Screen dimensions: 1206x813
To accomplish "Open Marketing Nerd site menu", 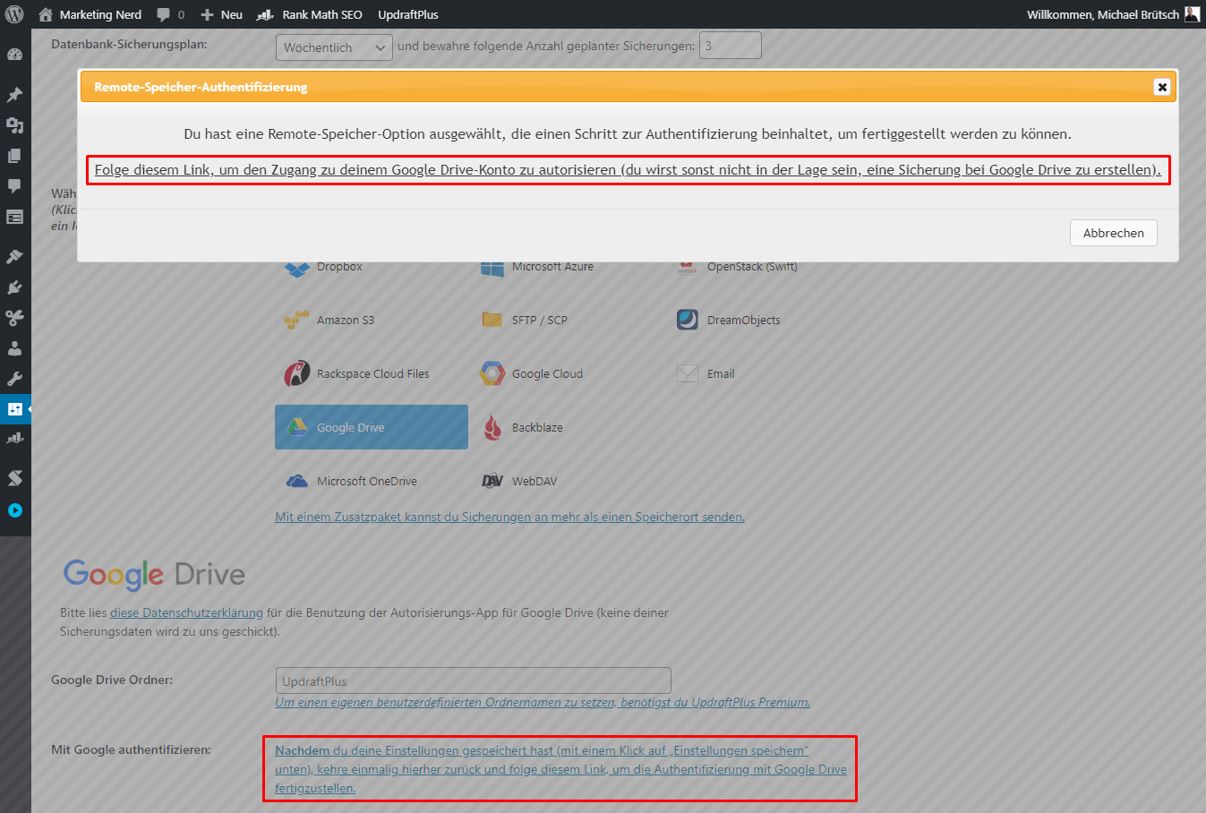I will (90, 14).
